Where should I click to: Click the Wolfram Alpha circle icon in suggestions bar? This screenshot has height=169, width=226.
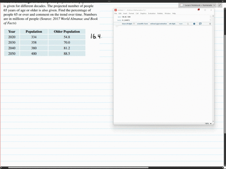[x=194, y=24]
